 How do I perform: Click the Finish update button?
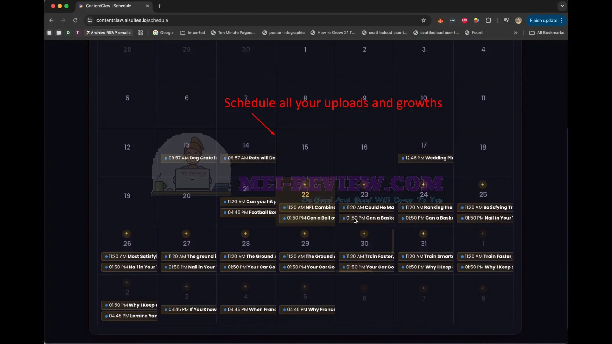tap(546, 20)
